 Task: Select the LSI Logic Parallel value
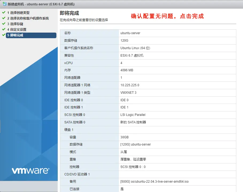click(133, 115)
